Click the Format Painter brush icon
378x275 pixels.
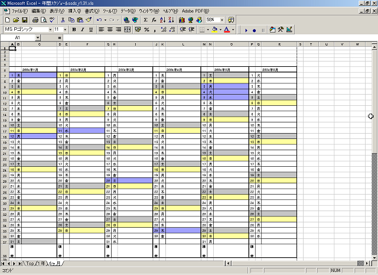(x=88, y=20)
